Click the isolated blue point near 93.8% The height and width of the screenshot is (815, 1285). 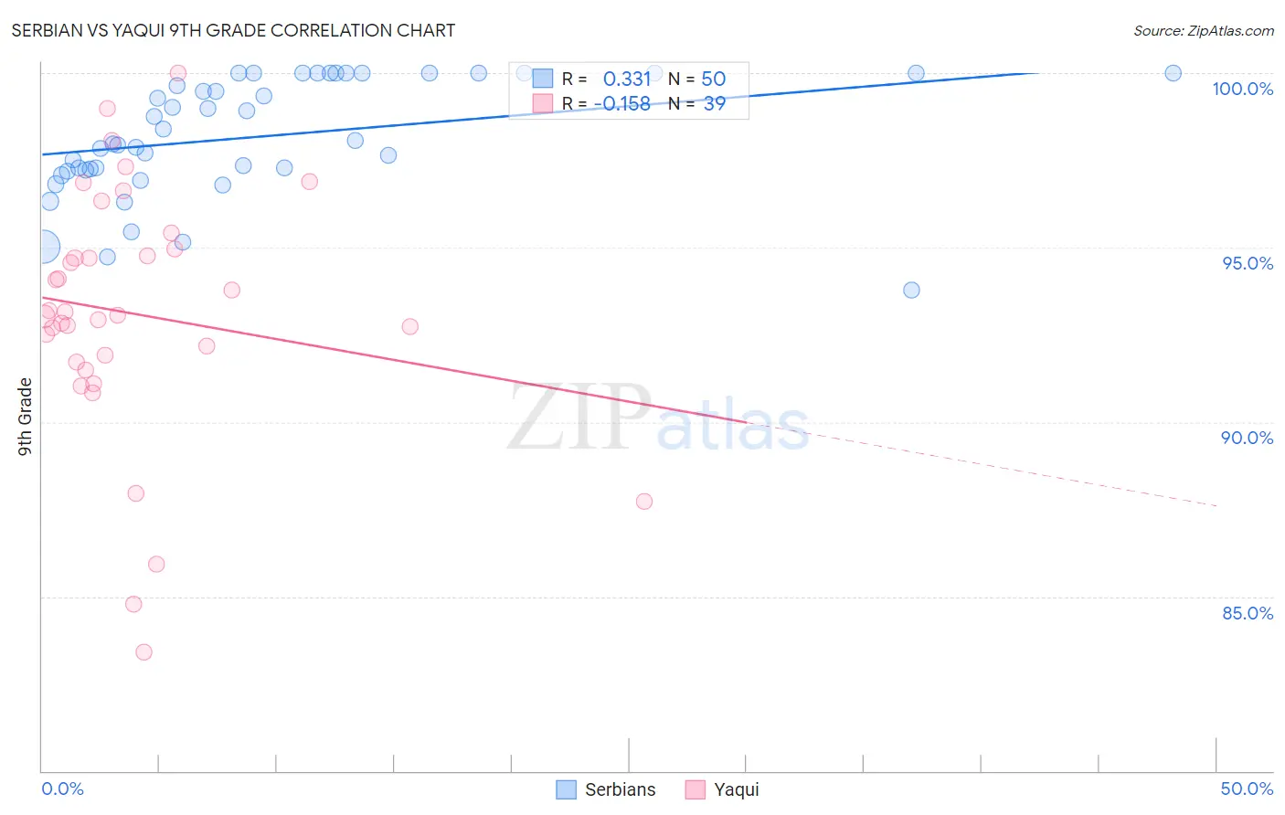911,291
